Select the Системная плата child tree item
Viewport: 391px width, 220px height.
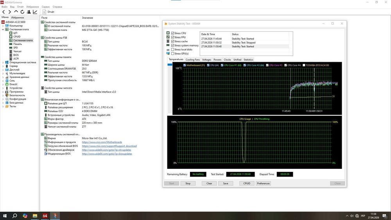(23, 40)
